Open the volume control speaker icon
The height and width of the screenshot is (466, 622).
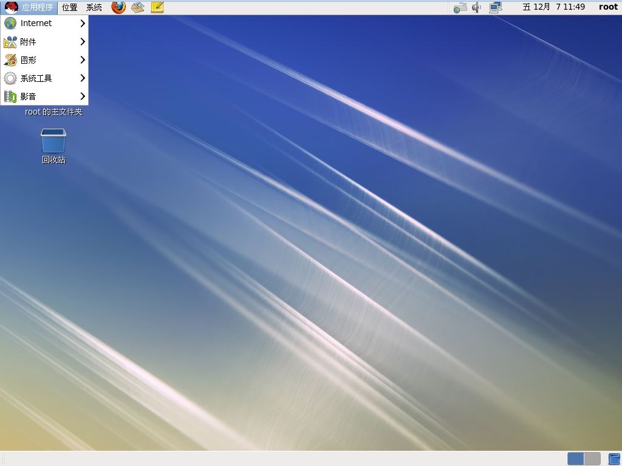pos(476,7)
